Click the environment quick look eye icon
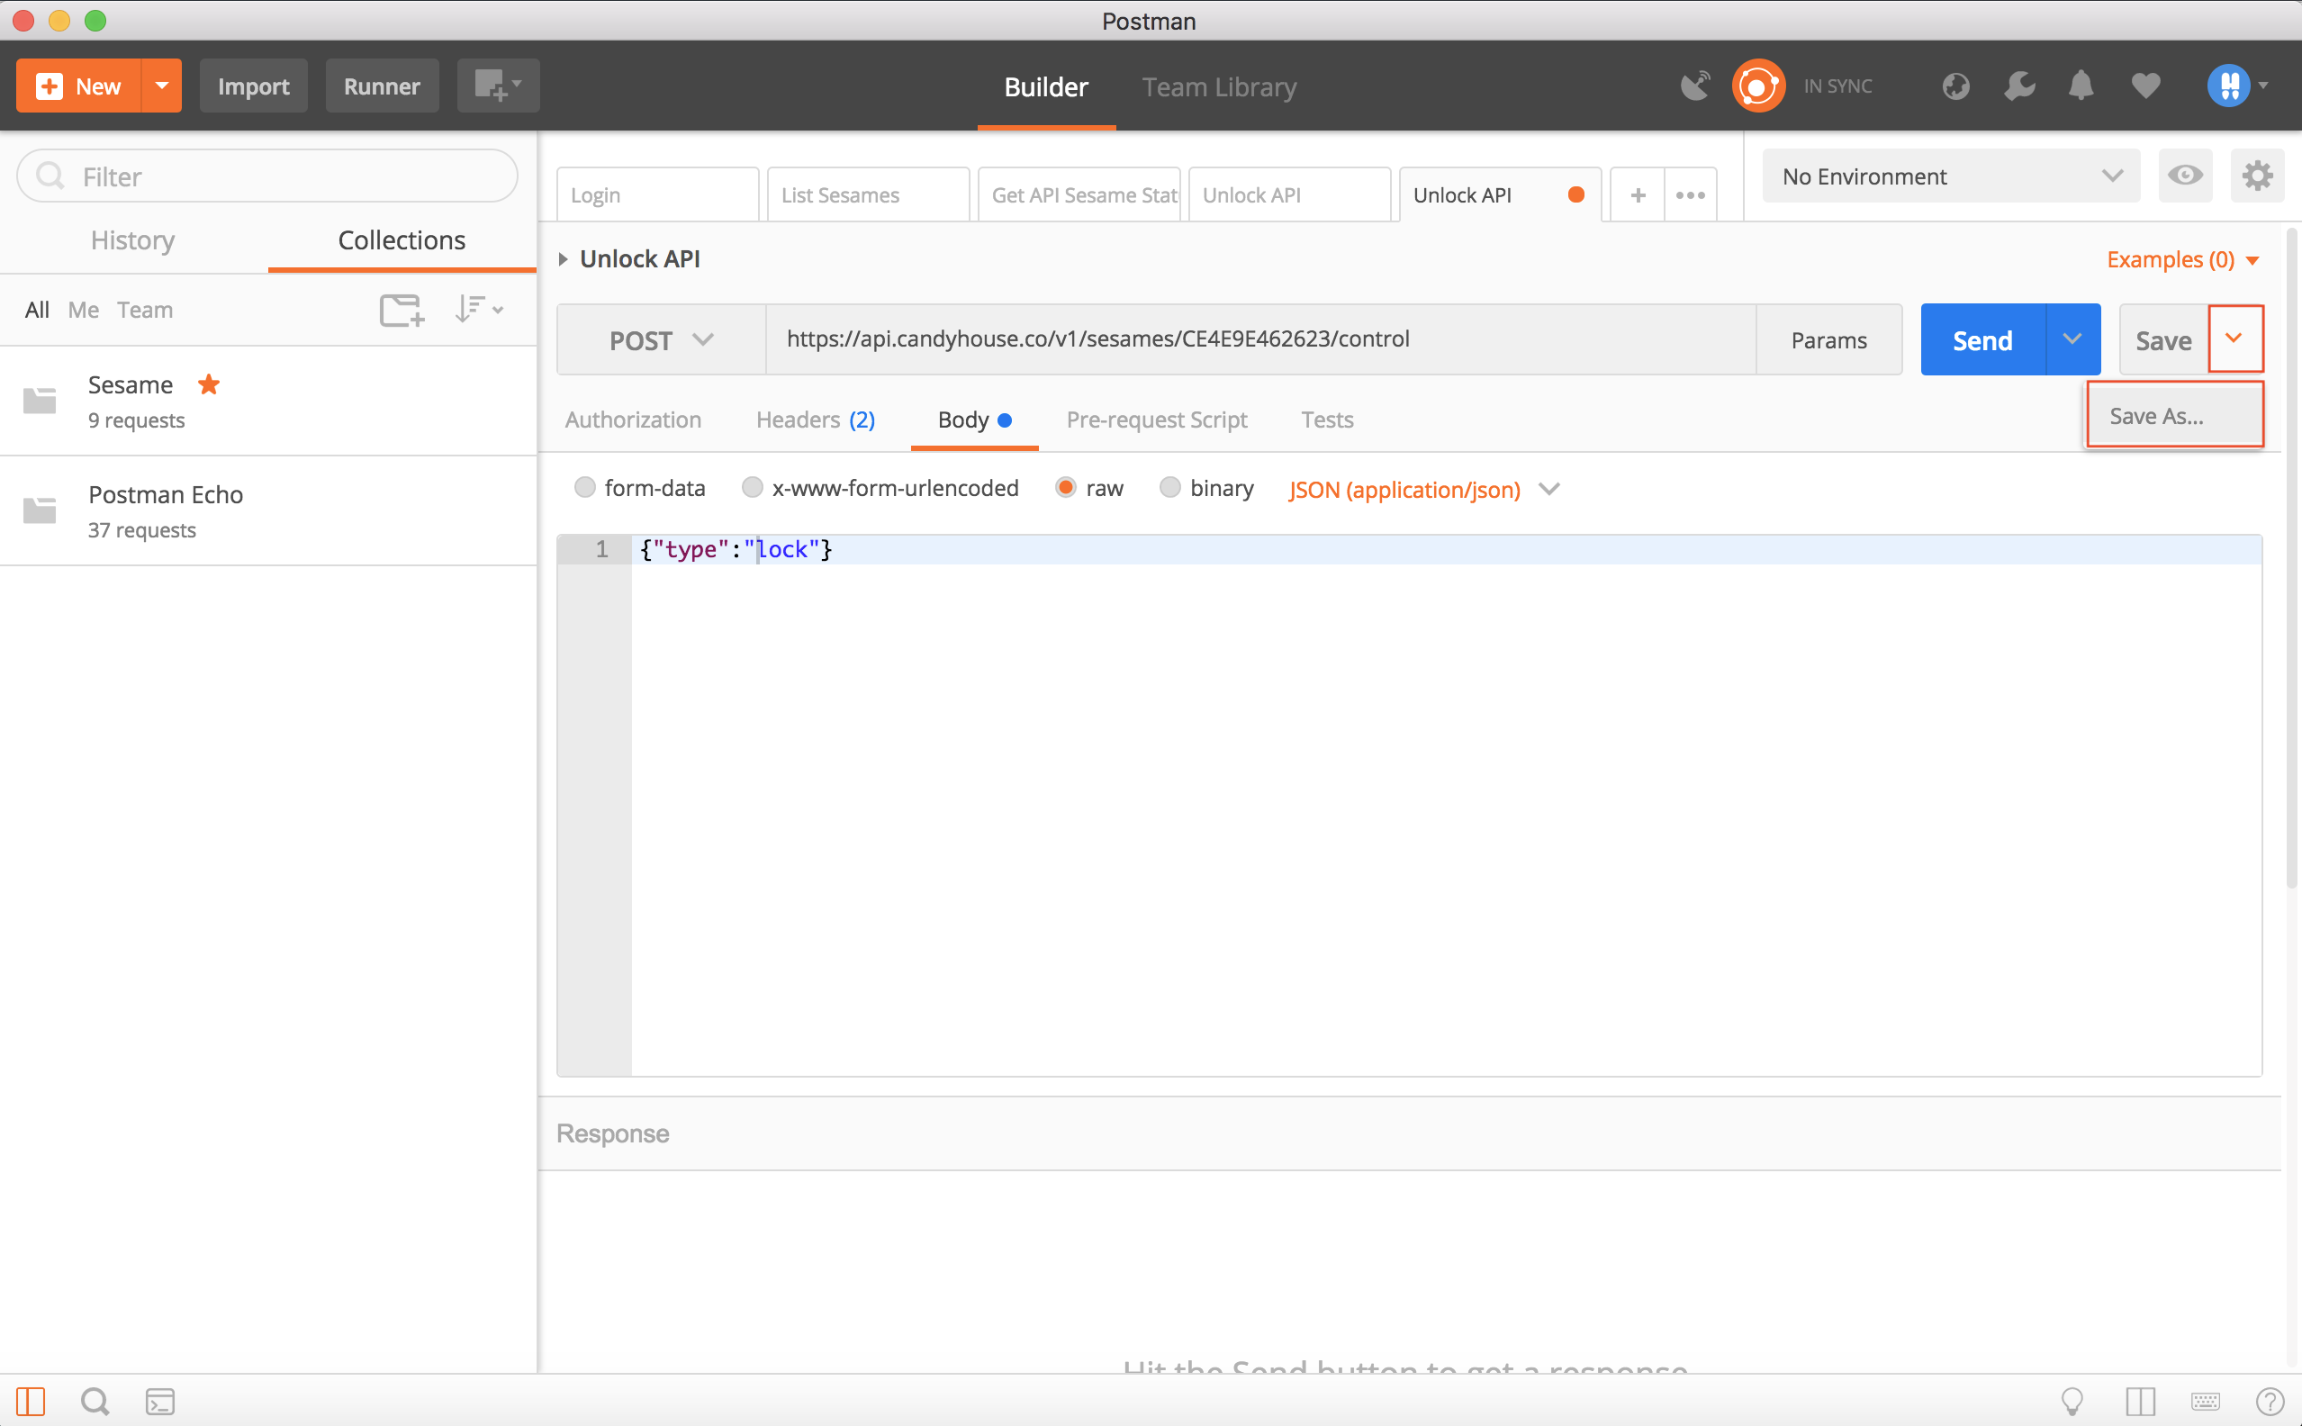The image size is (2302, 1426). click(x=2184, y=176)
